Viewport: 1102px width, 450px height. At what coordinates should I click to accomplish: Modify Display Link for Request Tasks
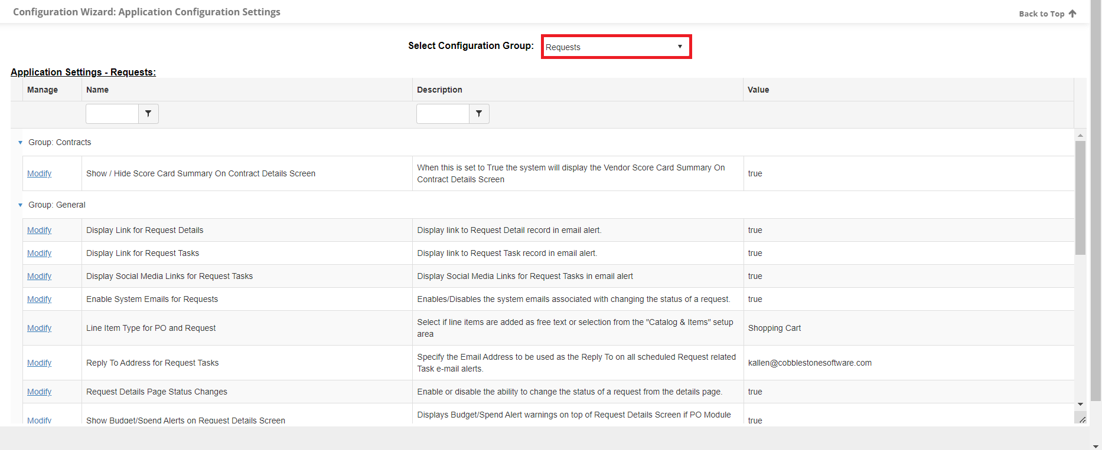point(39,253)
